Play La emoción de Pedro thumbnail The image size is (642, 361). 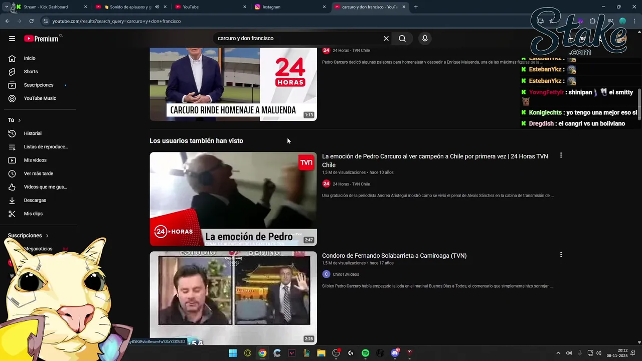[x=233, y=199]
